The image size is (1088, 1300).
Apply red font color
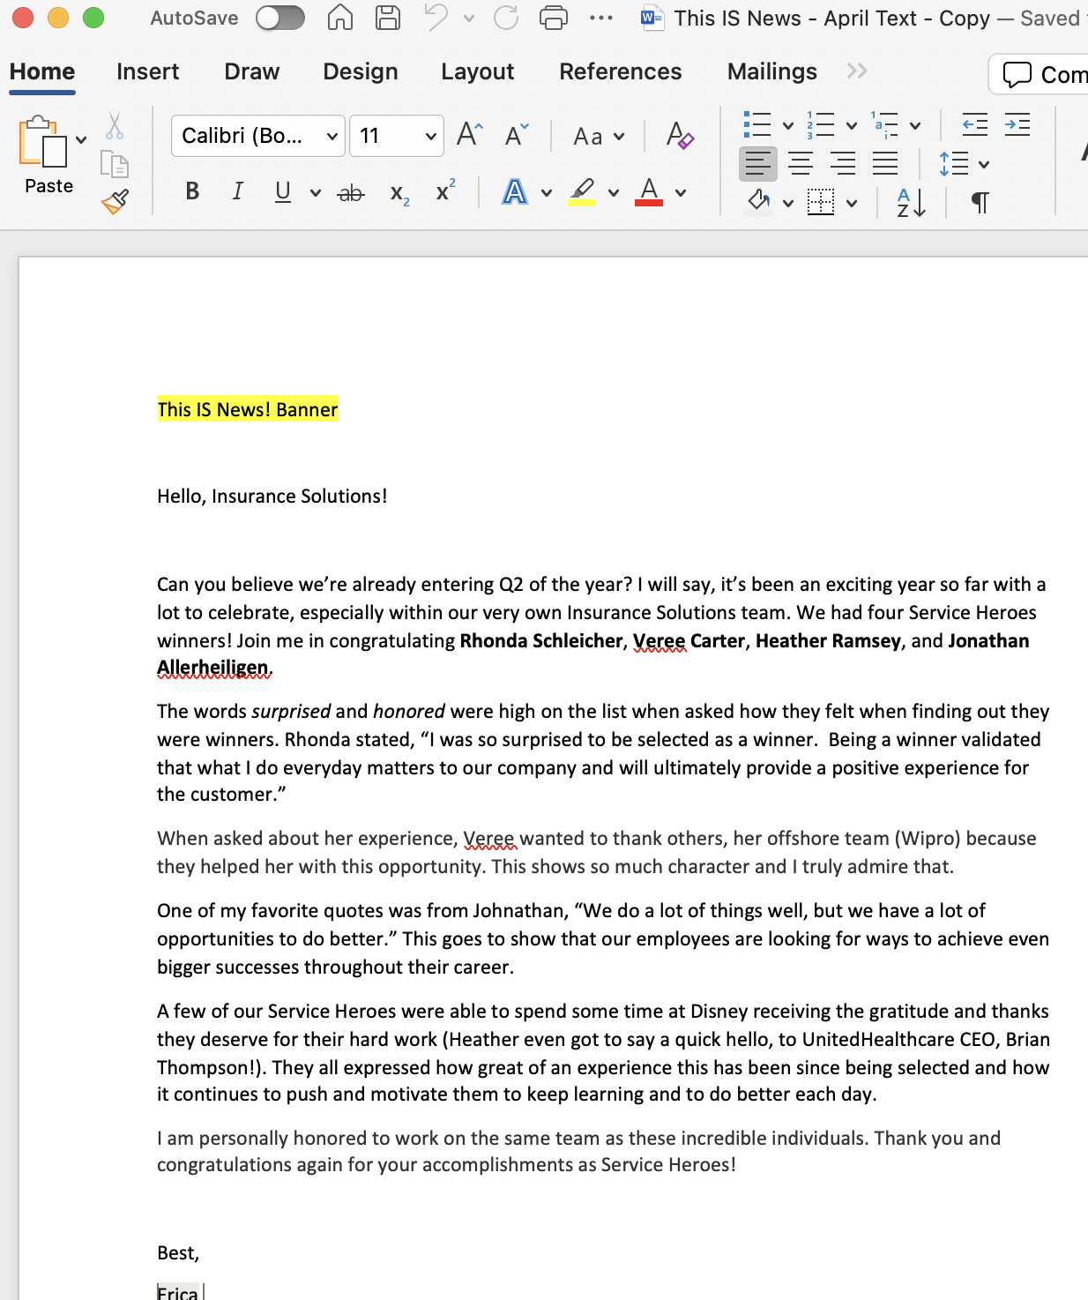click(x=649, y=191)
